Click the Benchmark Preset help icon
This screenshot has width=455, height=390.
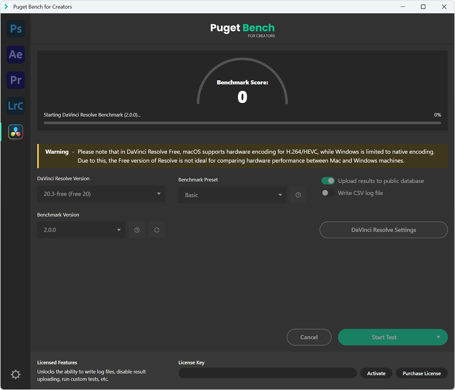298,195
